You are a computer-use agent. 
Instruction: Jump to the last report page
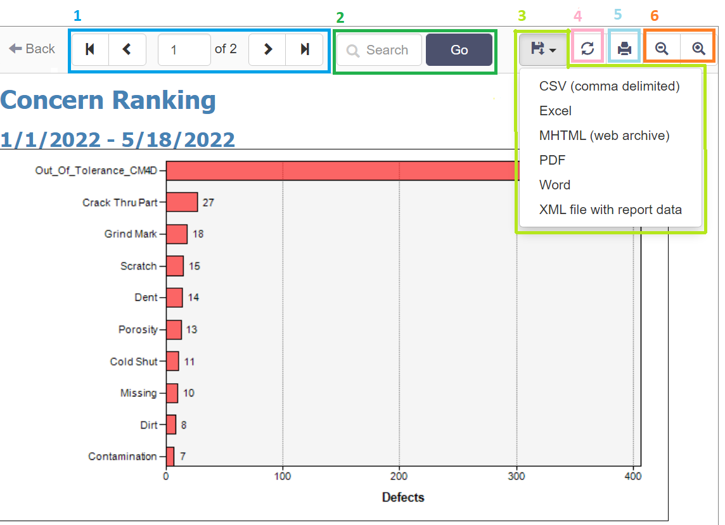point(305,49)
